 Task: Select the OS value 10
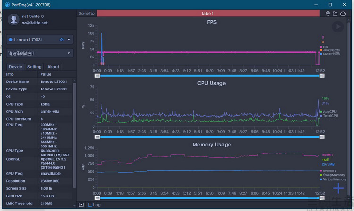click(42, 97)
